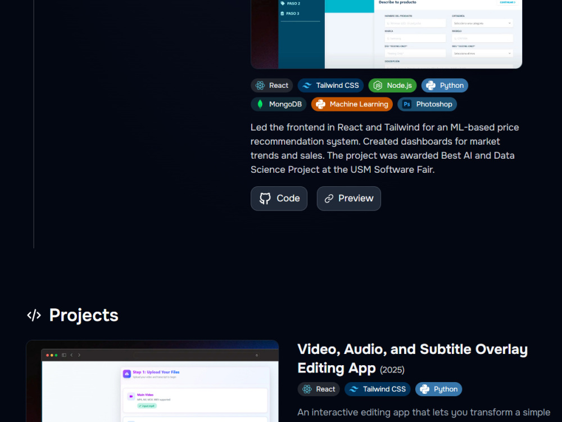Open the mes dropdown in screenshot

tap(482, 53)
